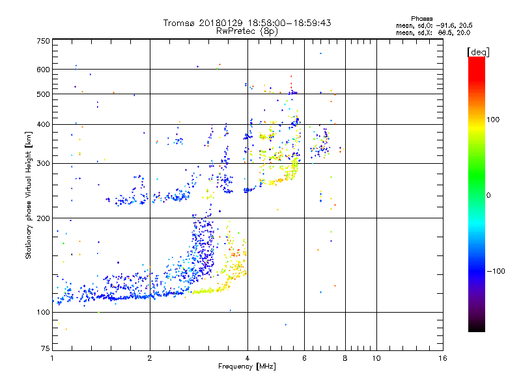This screenshot has width=521, height=390.
Task: Click the y-axis tick label '500'
Action: pos(44,94)
